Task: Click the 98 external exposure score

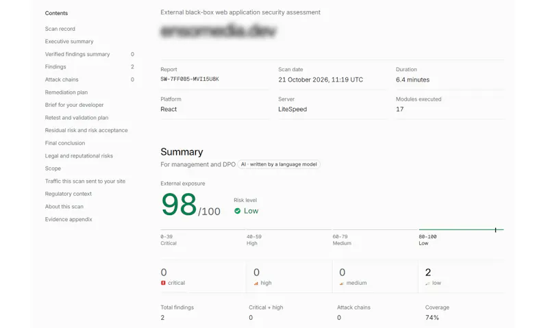Action: [x=179, y=205]
